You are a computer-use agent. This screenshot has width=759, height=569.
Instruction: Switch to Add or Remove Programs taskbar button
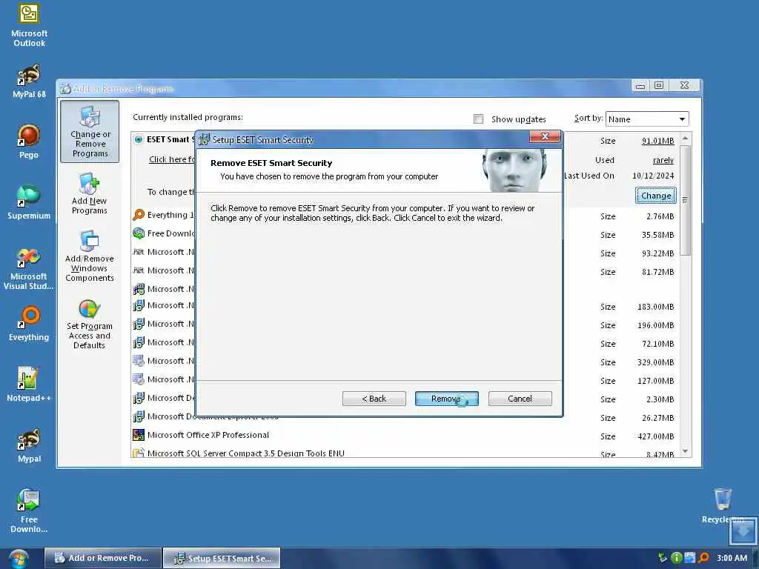(x=103, y=558)
